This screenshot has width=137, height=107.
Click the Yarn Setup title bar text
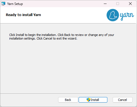(x=15, y=4)
